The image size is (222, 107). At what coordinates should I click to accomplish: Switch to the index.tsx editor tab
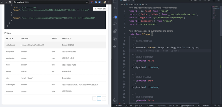[x=127, y=1]
